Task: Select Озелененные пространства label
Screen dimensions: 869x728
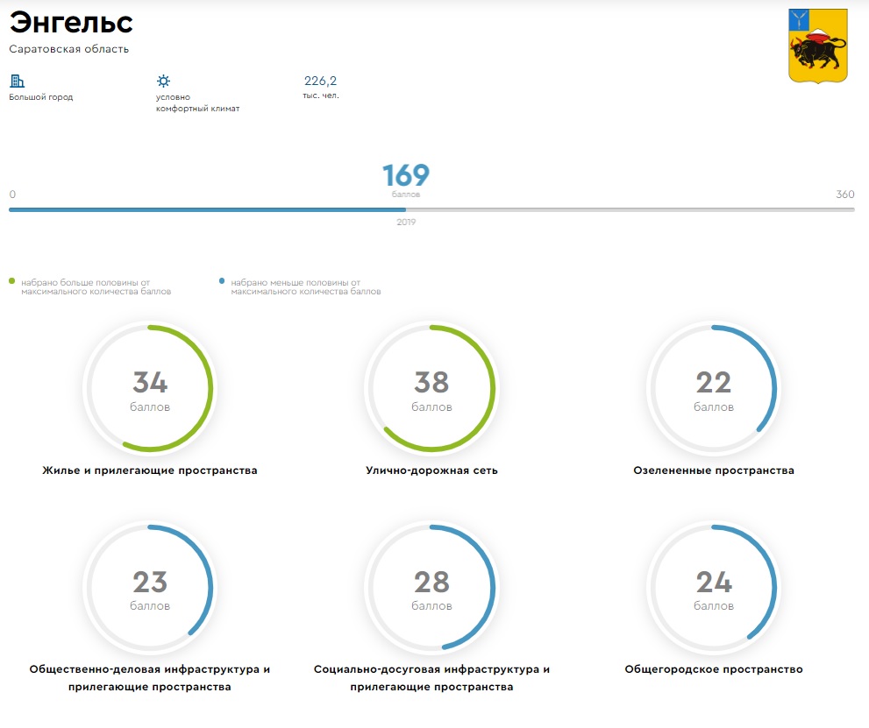Action: click(x=713, y=470)
